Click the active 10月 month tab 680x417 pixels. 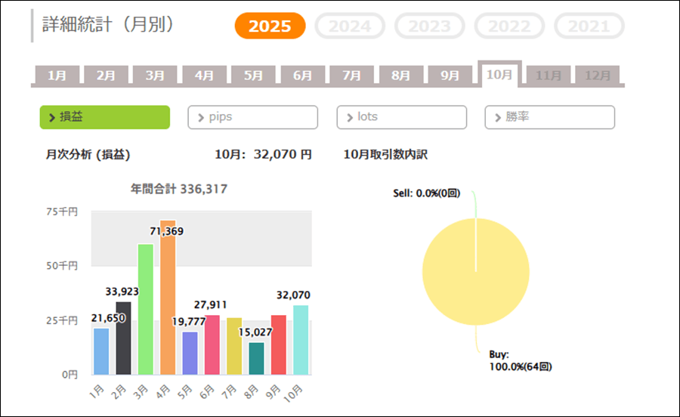coord(499,75)
